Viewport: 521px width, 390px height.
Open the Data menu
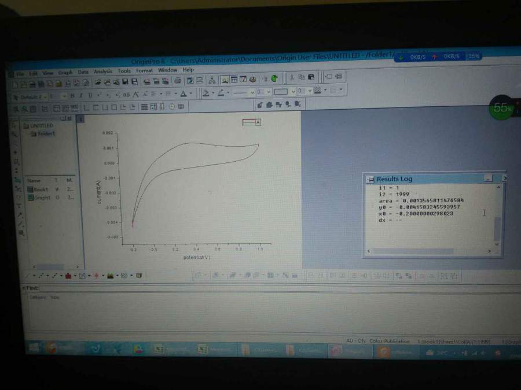tap(83, 72)
